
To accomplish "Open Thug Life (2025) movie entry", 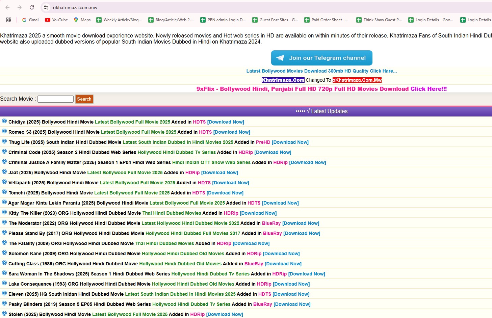I will [x=65, y=142].
